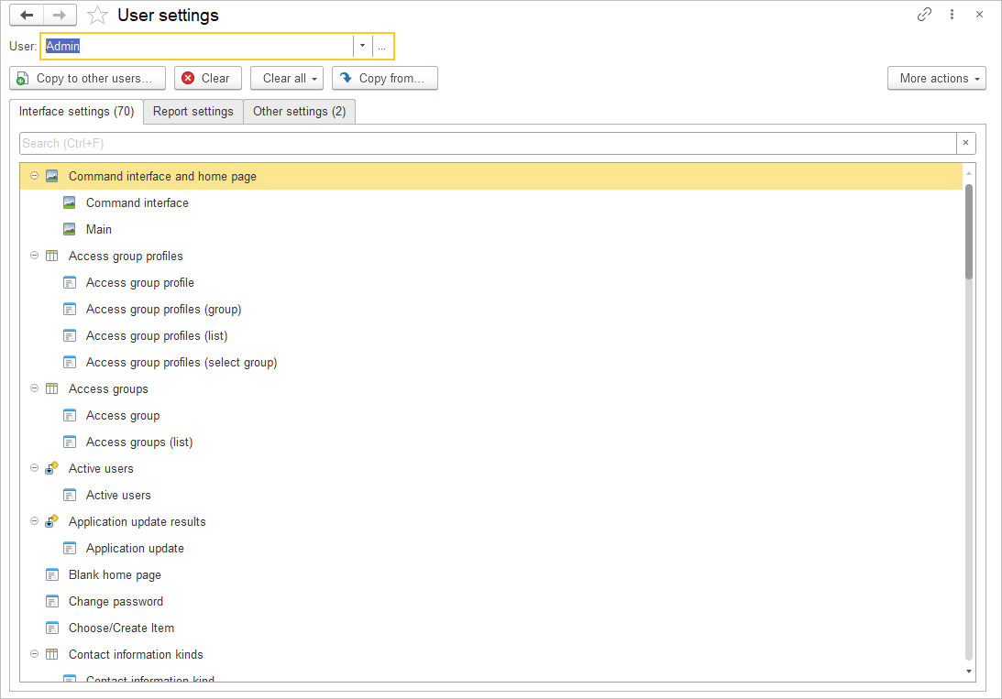Image resolution: width=1002 pixels, height=699 pixels.
Task: Focus the Search (Ctrl+F) field
Action: 489,143
